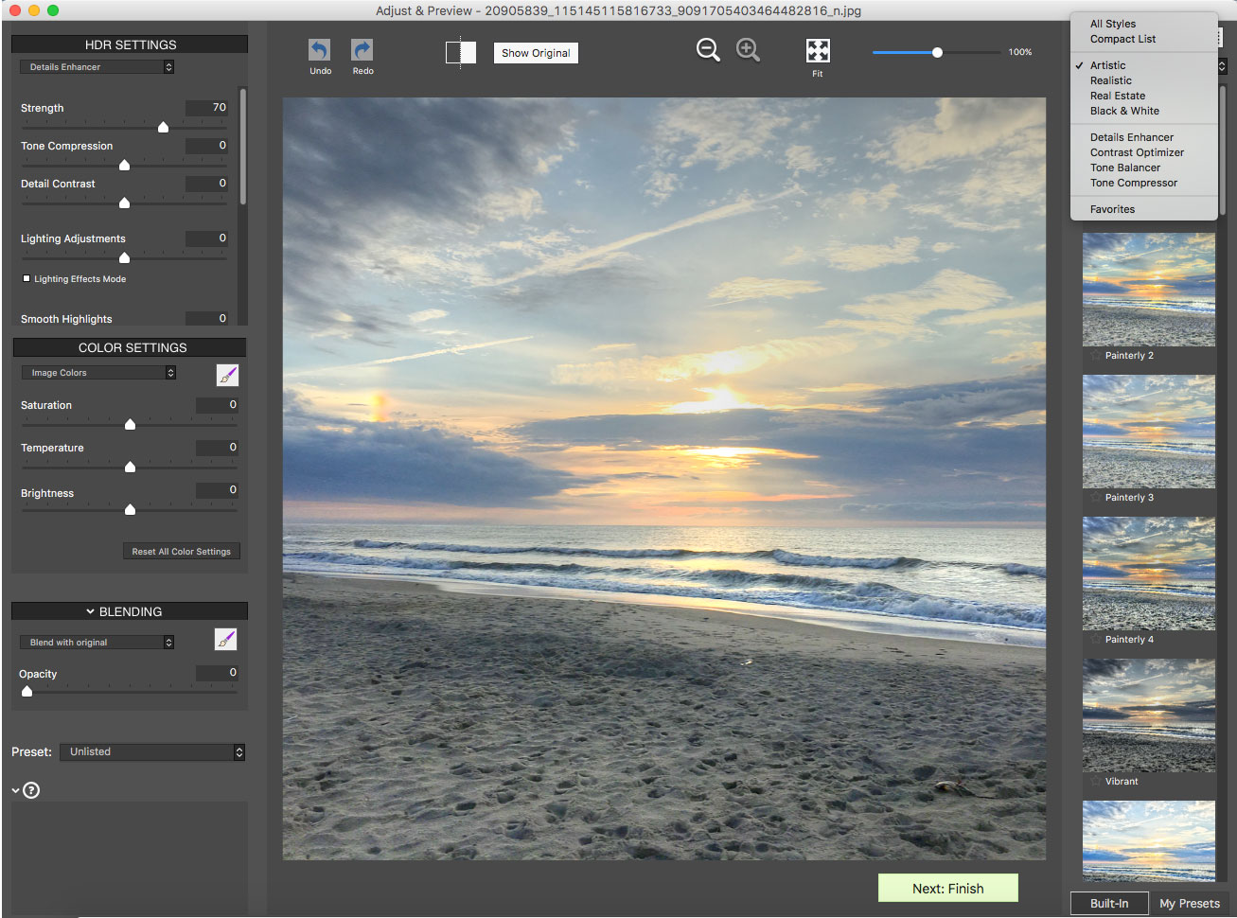Filter presets by Contrast Optimizer
Image resolution: width=1237 pixels, height=918 pixels.
[x=1137, y=152]
